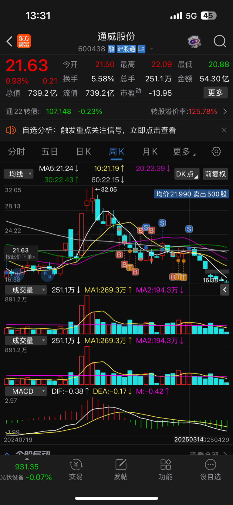Image resolution: width=233 pixels, height=505 pixels.
Task: Tap the 30:22.43 moving average legend
Action: (62, 180)
